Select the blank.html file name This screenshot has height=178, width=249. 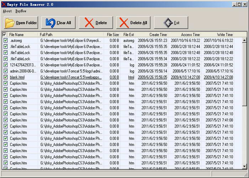tap(17, 77)
